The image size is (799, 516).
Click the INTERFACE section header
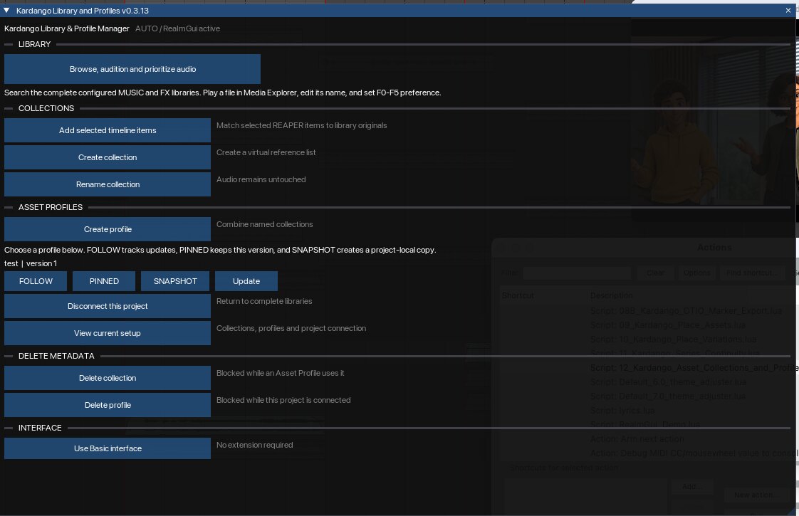[40, 427]
